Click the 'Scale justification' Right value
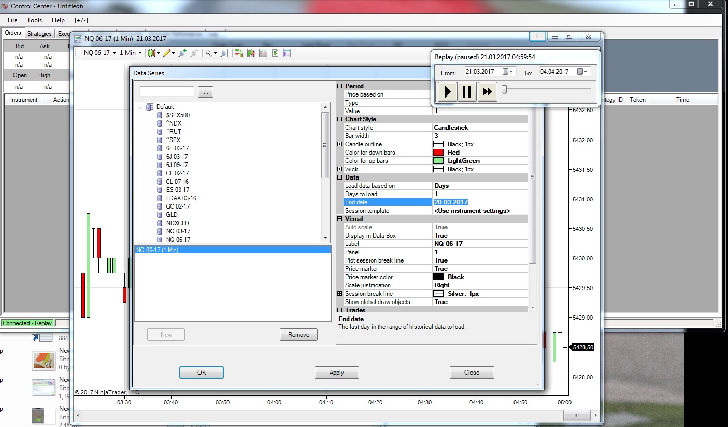Image resolution: width=728 pixels, height=427 pixels. click(442, 285)
